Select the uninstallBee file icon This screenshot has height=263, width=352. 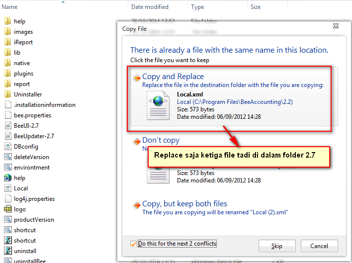[8, 261]
